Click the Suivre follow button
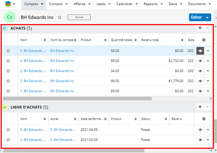Image resolution: width=217 pixels, height=153 pixels. pyautogui.click(x=79, y=17)
